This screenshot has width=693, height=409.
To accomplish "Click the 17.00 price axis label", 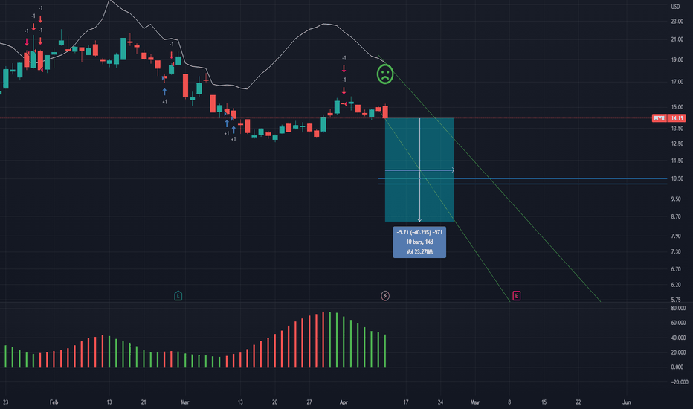I will [x=677, y=82].
